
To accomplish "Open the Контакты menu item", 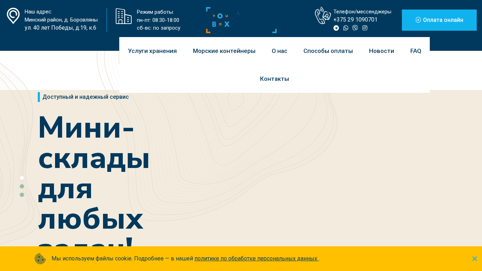I will [x=275, y=79].
